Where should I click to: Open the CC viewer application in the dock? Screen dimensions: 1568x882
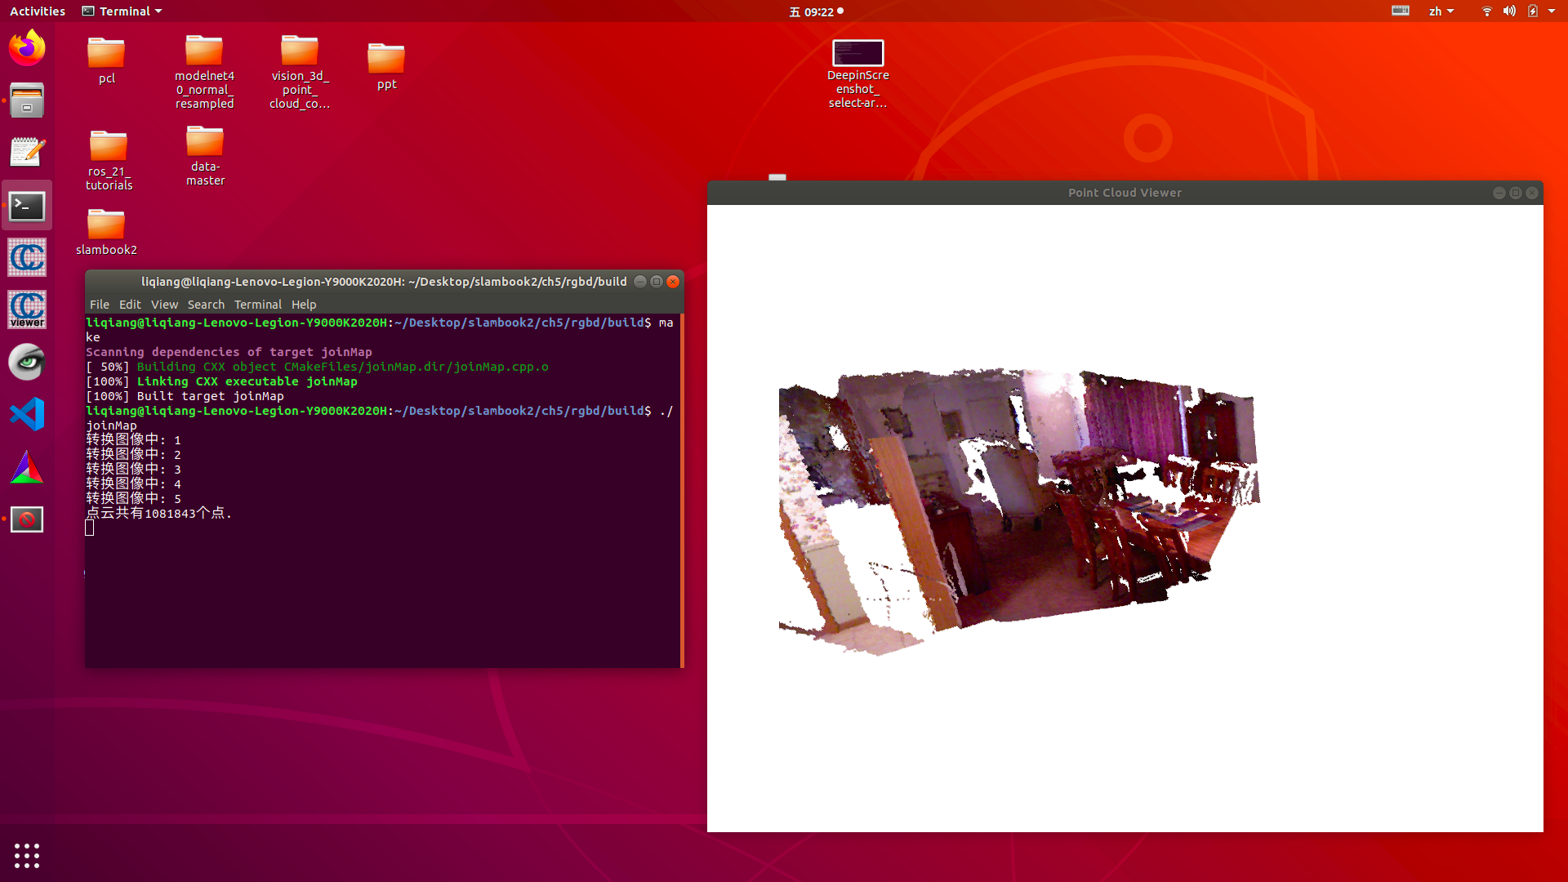click(27, 310)
